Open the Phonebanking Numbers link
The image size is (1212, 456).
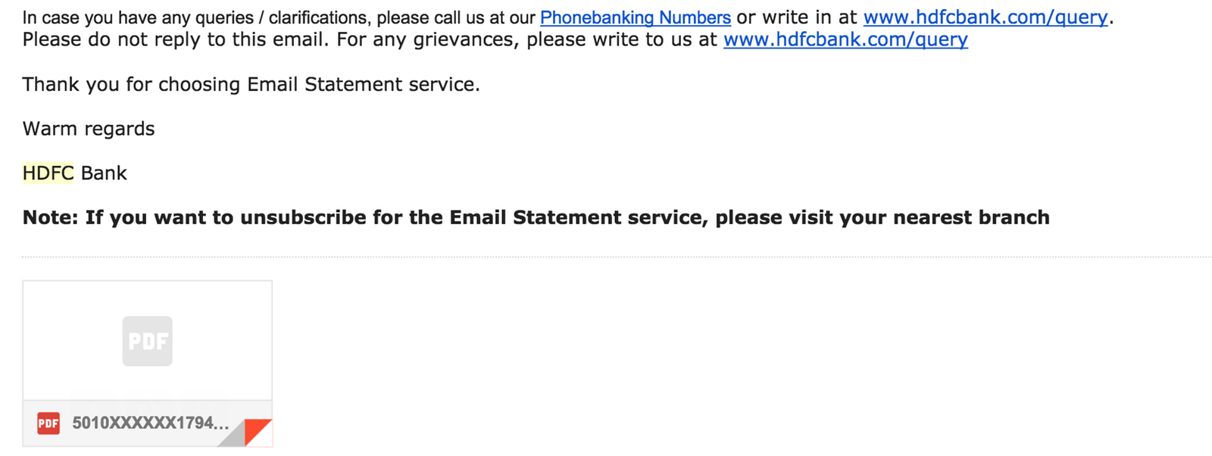(635, 17)
